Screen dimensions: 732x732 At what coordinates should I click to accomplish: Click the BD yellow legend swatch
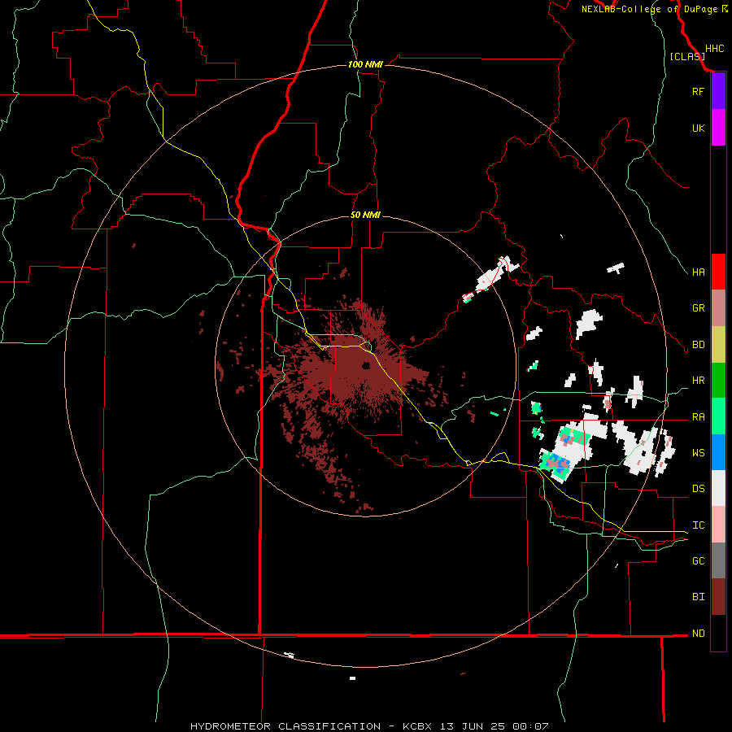click(x=718, y=344)
